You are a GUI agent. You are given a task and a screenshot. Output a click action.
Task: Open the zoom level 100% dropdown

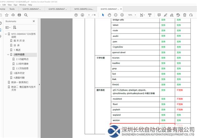point(132,15)
